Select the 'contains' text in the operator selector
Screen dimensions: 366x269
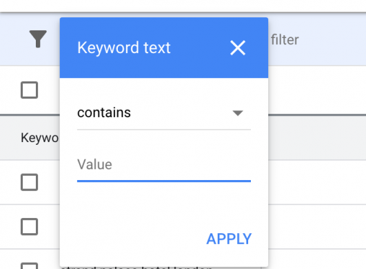point(104,113)
